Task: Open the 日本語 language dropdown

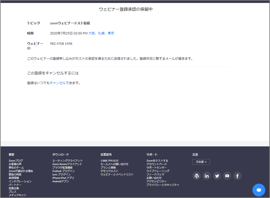Action: pyautogui.click(x=201, y=162)
